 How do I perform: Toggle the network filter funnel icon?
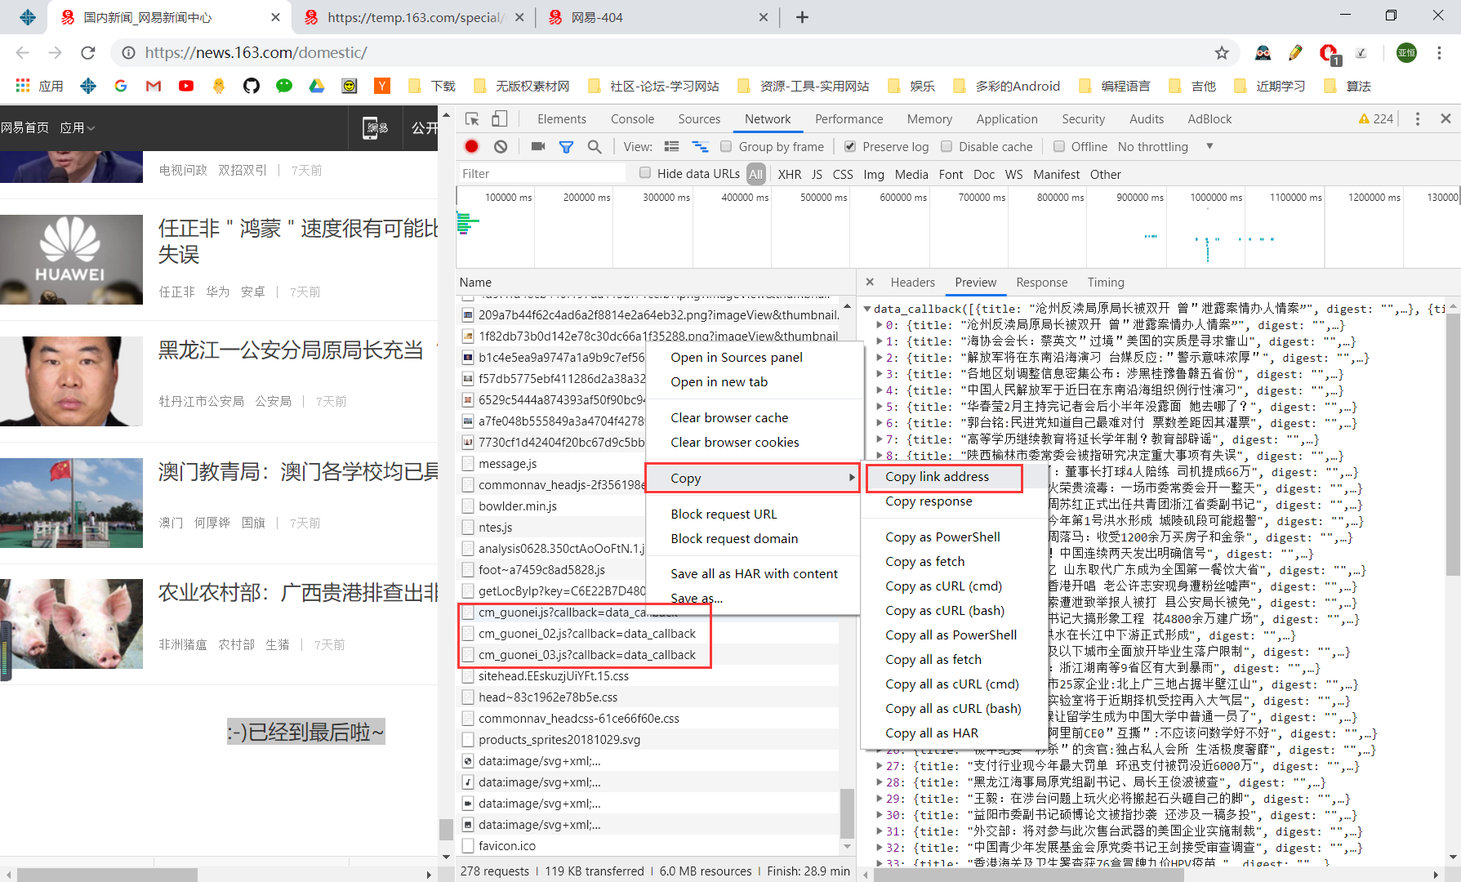click(566, 146)
